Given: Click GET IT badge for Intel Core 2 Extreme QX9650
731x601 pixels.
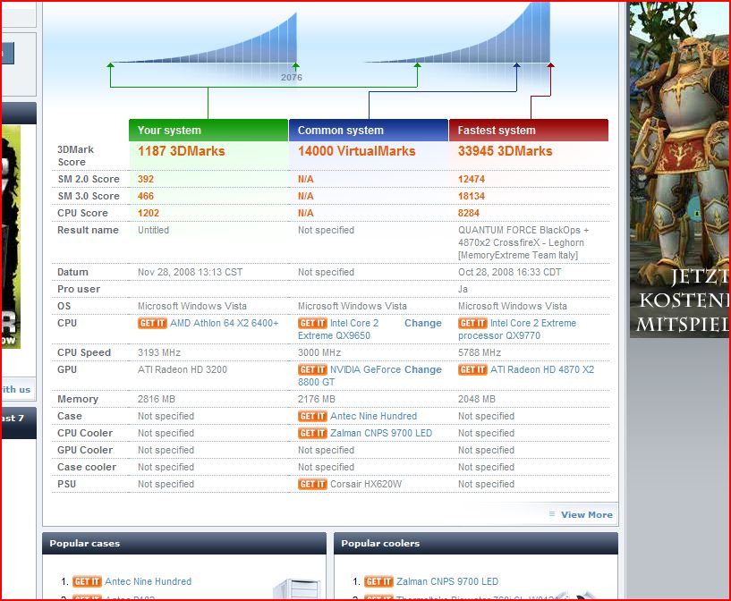Looking at the screenshot, I should point(312,324).
